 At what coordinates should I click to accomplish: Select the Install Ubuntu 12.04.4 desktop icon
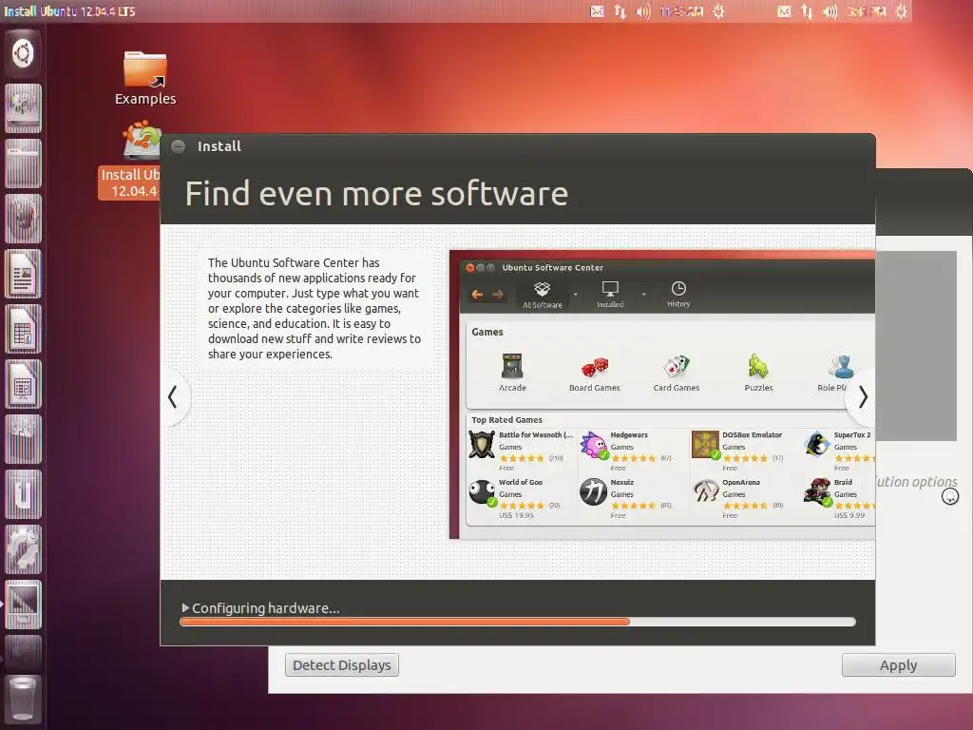point(130,160)
